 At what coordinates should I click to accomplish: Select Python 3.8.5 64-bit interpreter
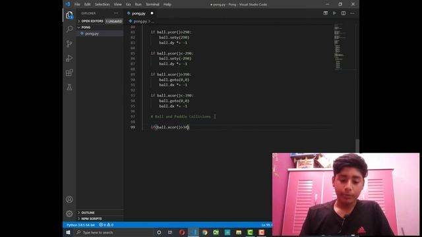tap(80, 225)
